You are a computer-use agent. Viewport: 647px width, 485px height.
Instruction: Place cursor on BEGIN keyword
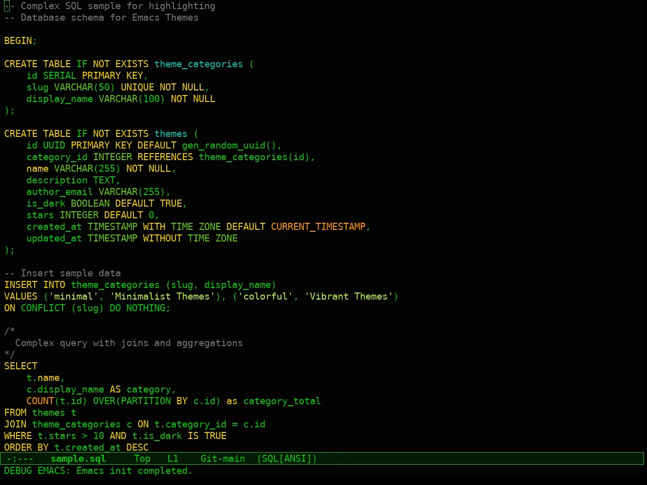[x=18, y=41]
